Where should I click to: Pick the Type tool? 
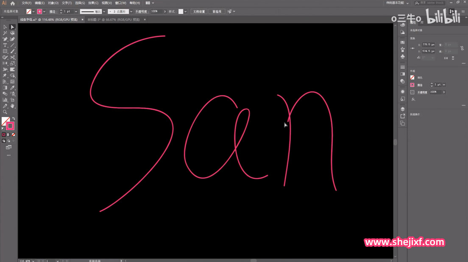tap(5, 45)
